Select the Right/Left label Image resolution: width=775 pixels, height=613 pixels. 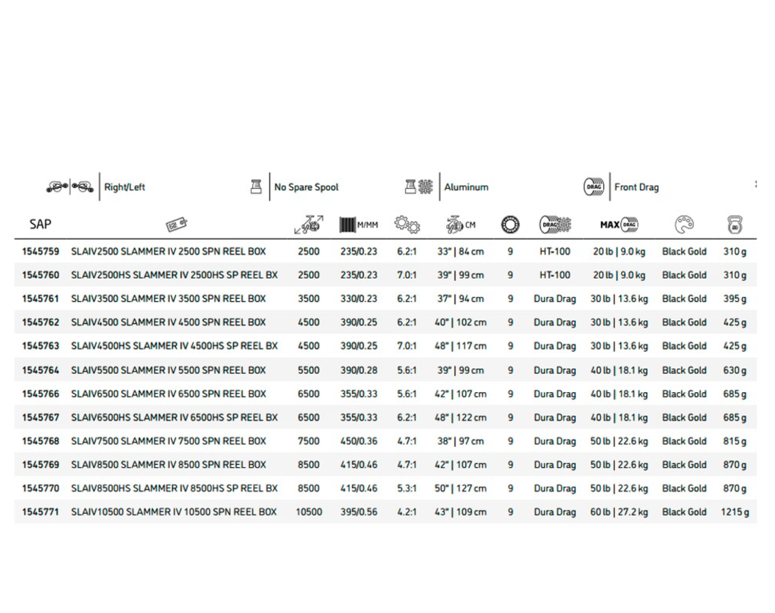pyautogui.click(x=125, y=187)
